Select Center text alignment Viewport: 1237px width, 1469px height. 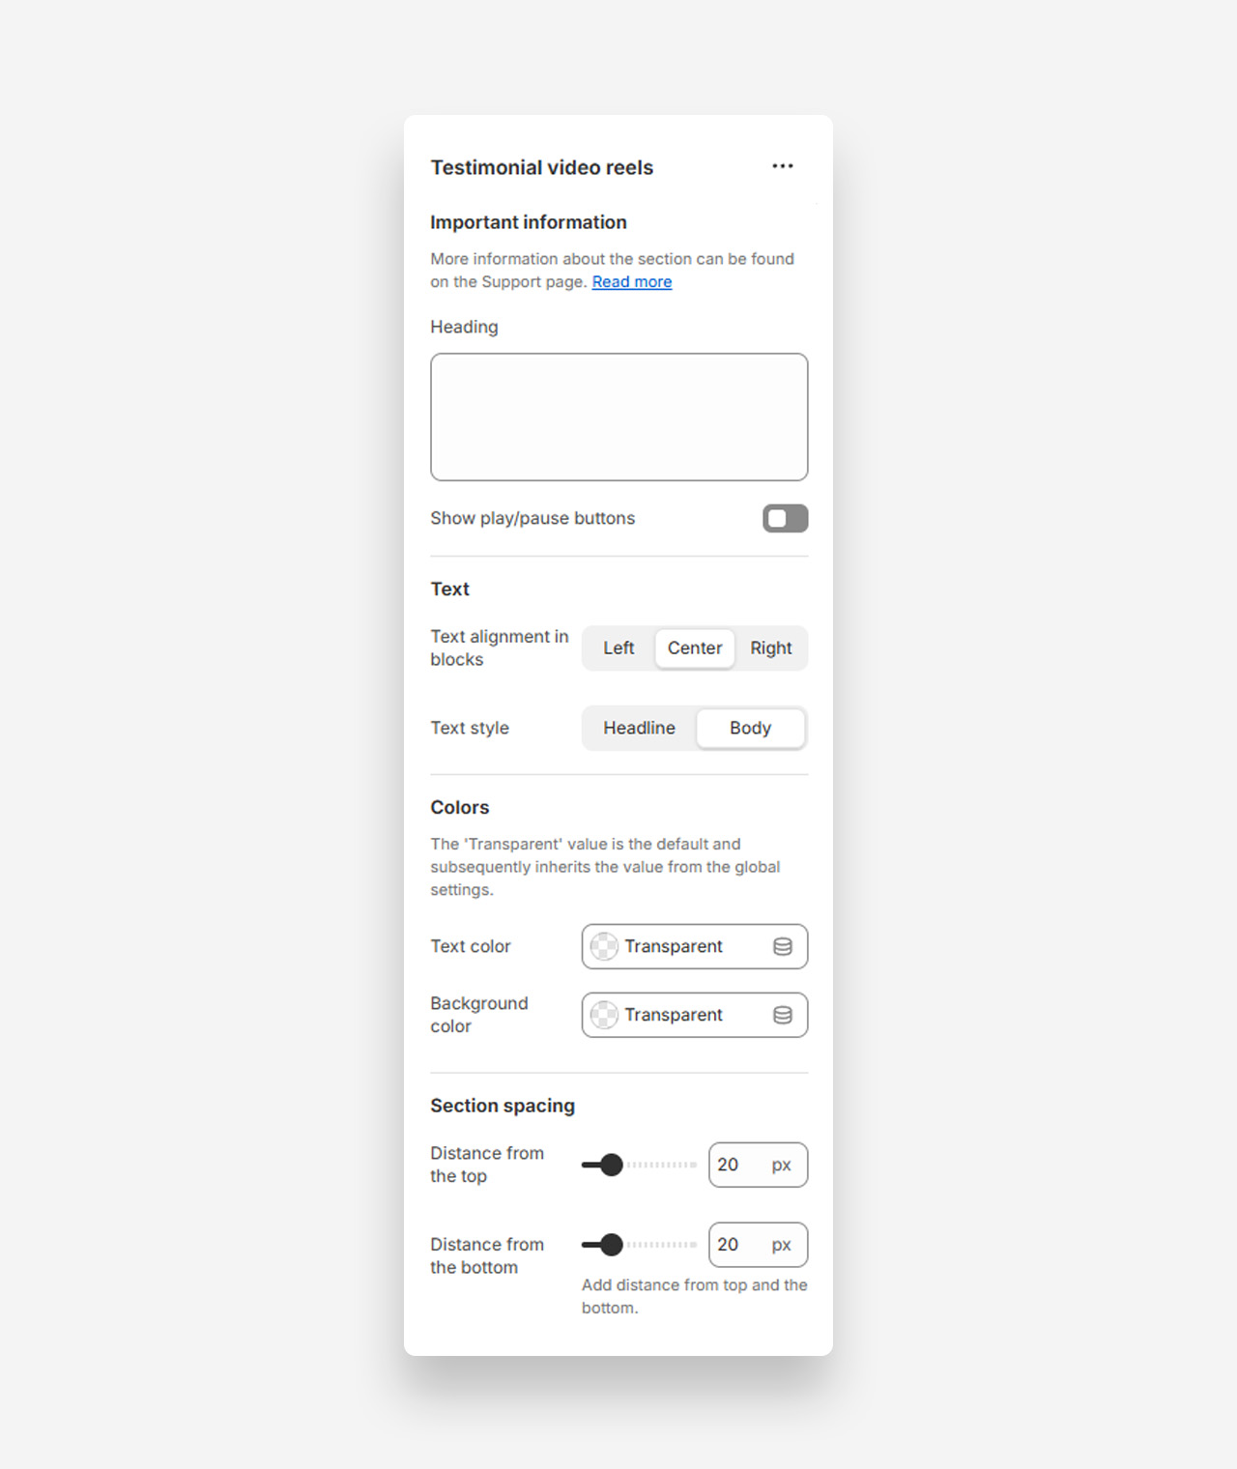coord(694,648)
